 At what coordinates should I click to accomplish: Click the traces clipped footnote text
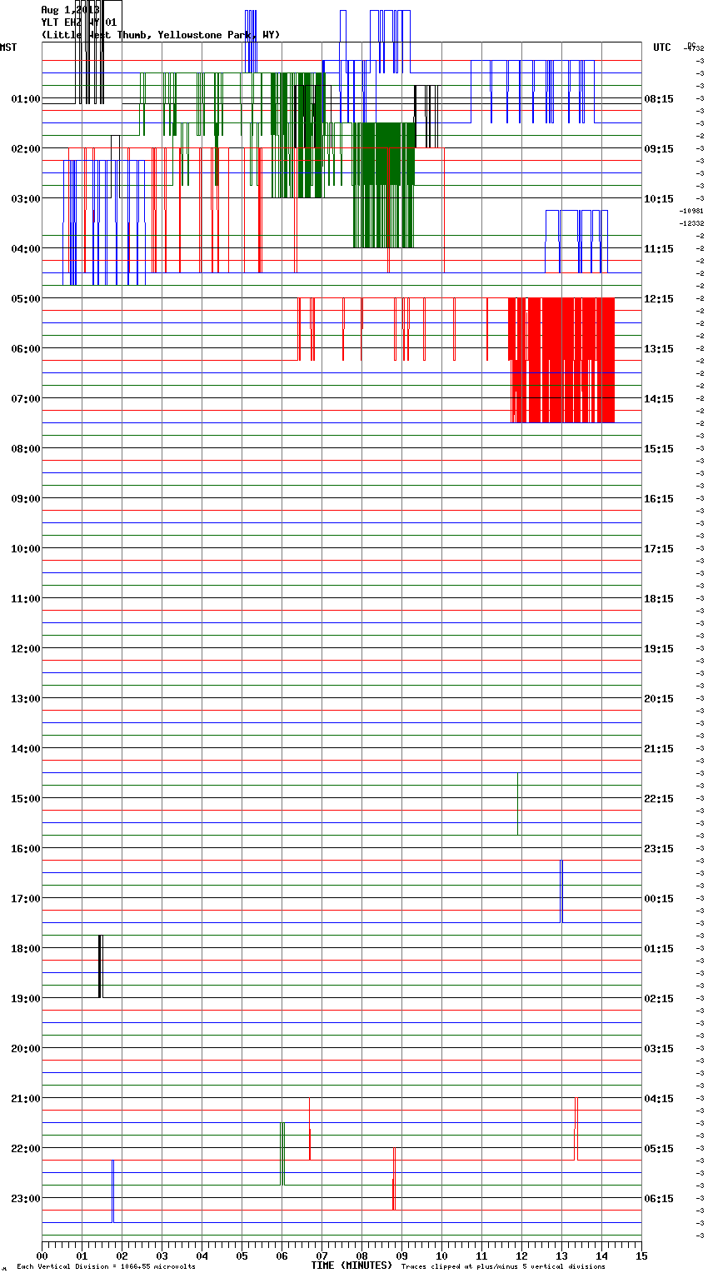click(x=503, y=1266)
